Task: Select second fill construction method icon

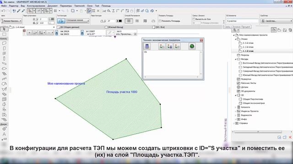Action: tap(137, 21)
